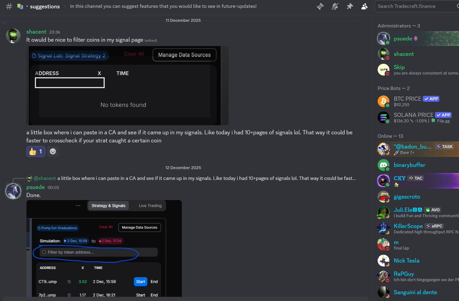
Task: Open the "No tokens found" screenshot attachment
Action: pos(127,86)
